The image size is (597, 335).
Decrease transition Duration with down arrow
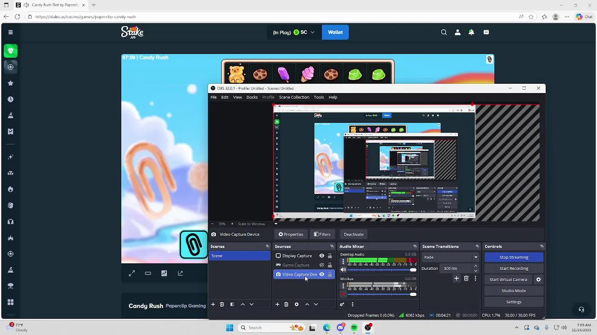click(x=476, y=271)
